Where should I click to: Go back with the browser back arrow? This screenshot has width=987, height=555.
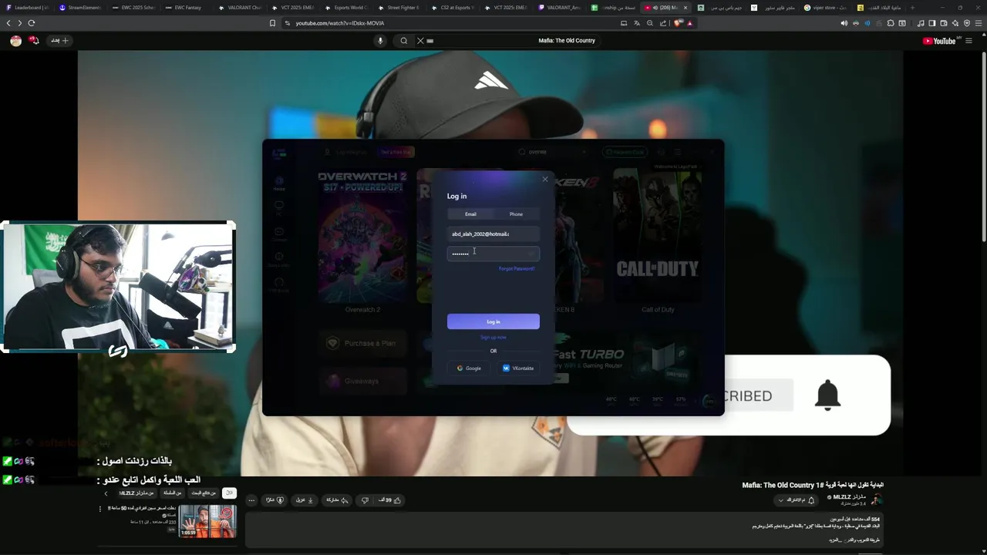click(8, 23)
